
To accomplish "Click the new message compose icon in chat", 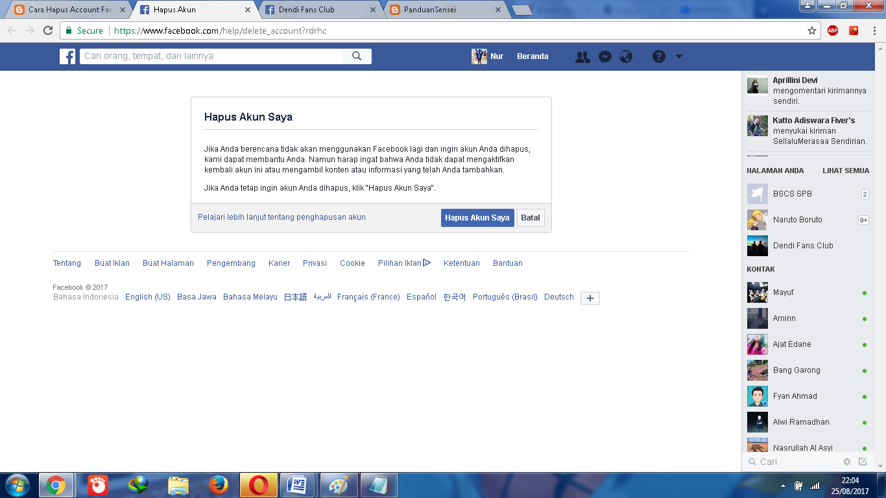I will click(x=863, y=462).
